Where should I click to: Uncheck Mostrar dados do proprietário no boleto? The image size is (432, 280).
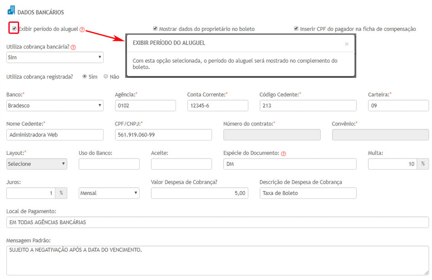(x=156, y=29)
